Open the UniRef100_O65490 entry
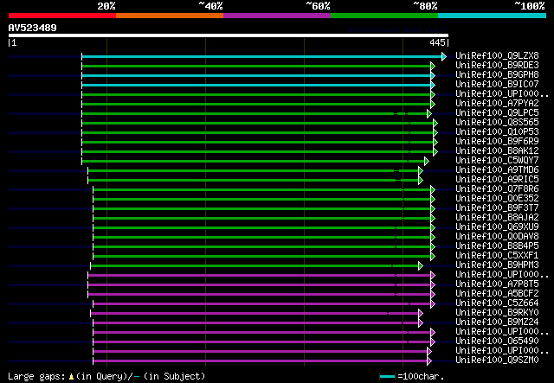This screenshot has height=383, width=554. point(497,341)
